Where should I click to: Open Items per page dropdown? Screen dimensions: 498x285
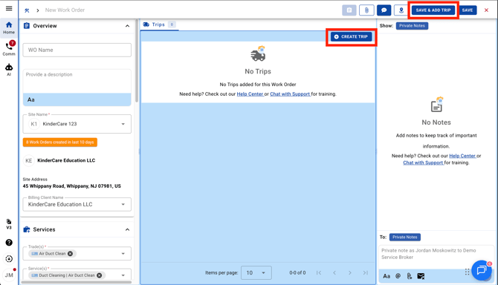[x=256, y=272]
